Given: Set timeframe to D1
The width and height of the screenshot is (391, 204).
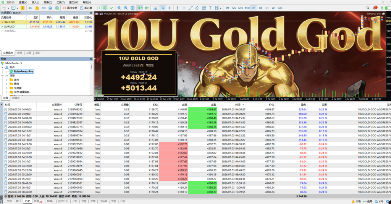Looking at the screenshot, I should coord(267,8).
